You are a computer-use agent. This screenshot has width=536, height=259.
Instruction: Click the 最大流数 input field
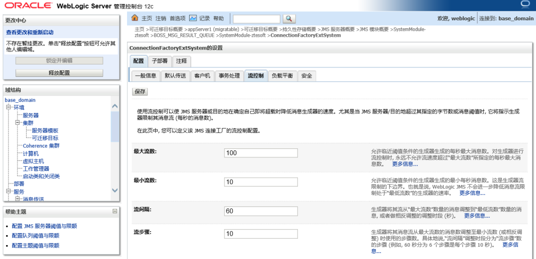tap(261, 153)
